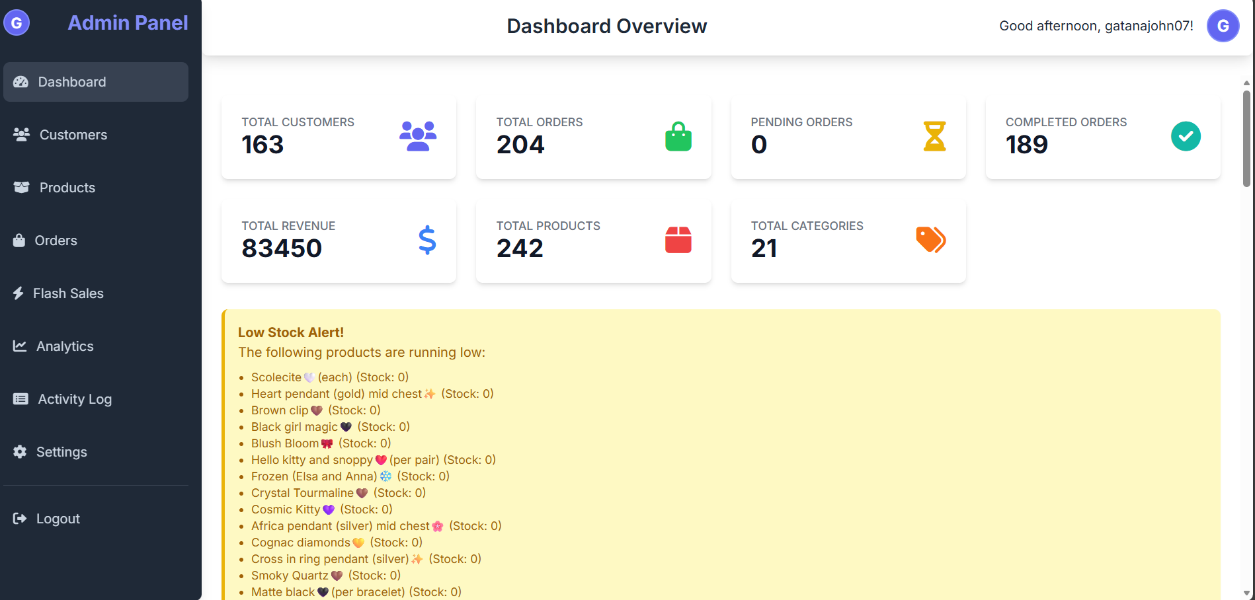Click the green padlock icon on Total Orders card
Viewport: 1255px width, 600px height.
(x=678, y=136)
